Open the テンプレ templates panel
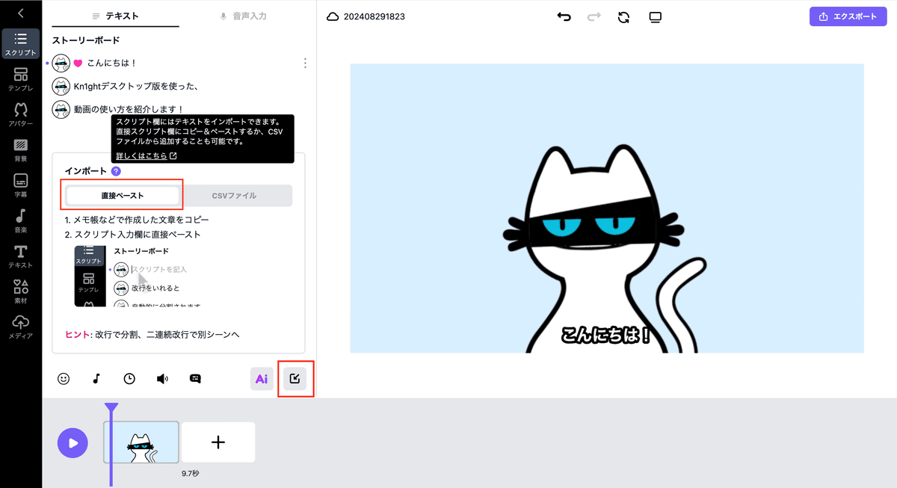Viewport: 897px width, 488px height. point(21,79)
